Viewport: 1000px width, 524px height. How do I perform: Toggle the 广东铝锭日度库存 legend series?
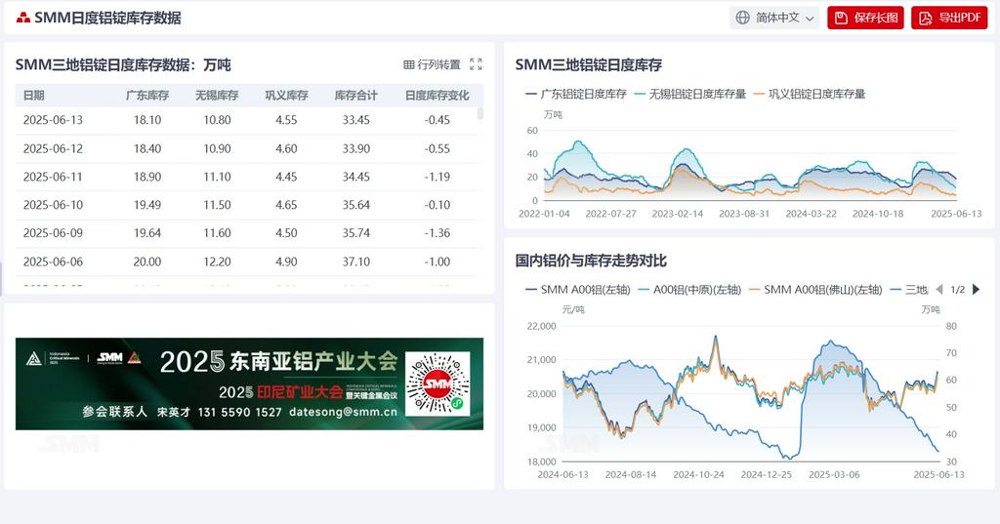click(x=576, y=94)
